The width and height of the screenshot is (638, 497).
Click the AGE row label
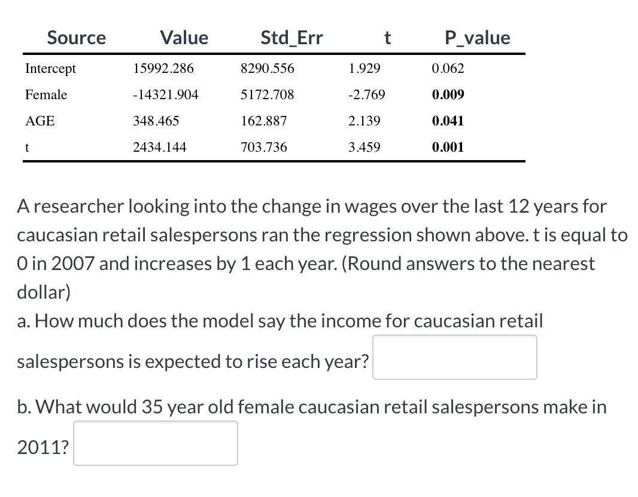40,121
